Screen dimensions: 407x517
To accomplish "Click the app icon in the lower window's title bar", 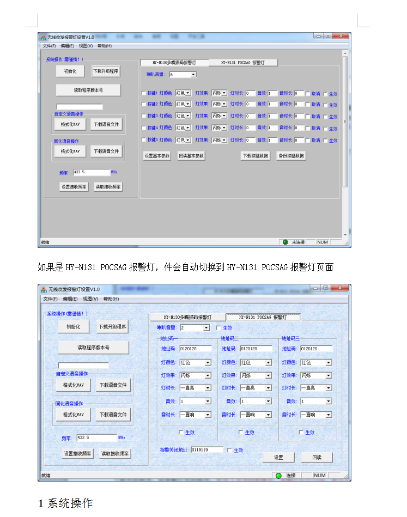I will point(42,289).
